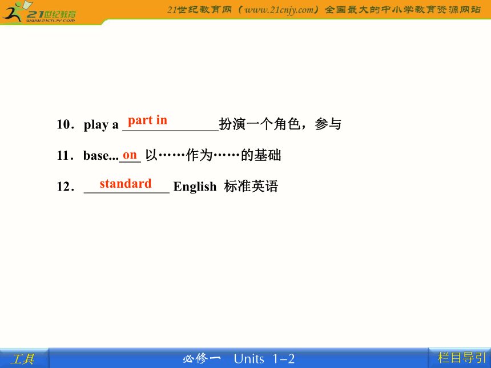491x368 pixels.
Task: Select the red answer 'part in'
Action: tap(147, 120)
